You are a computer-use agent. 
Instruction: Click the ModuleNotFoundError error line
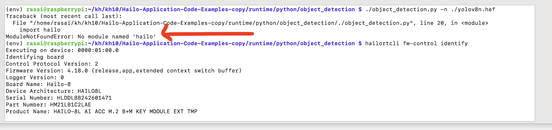81,37
